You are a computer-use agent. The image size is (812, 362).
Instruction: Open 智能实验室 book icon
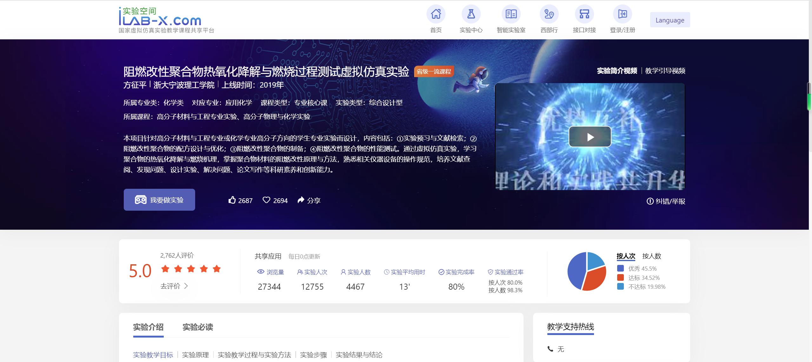tap(511, 14)
